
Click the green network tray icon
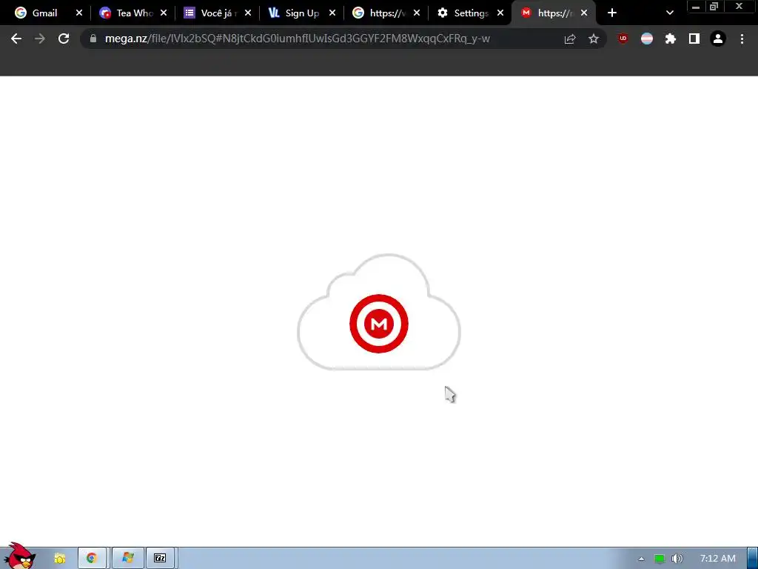pyautogui.click(x=660, y=559)
